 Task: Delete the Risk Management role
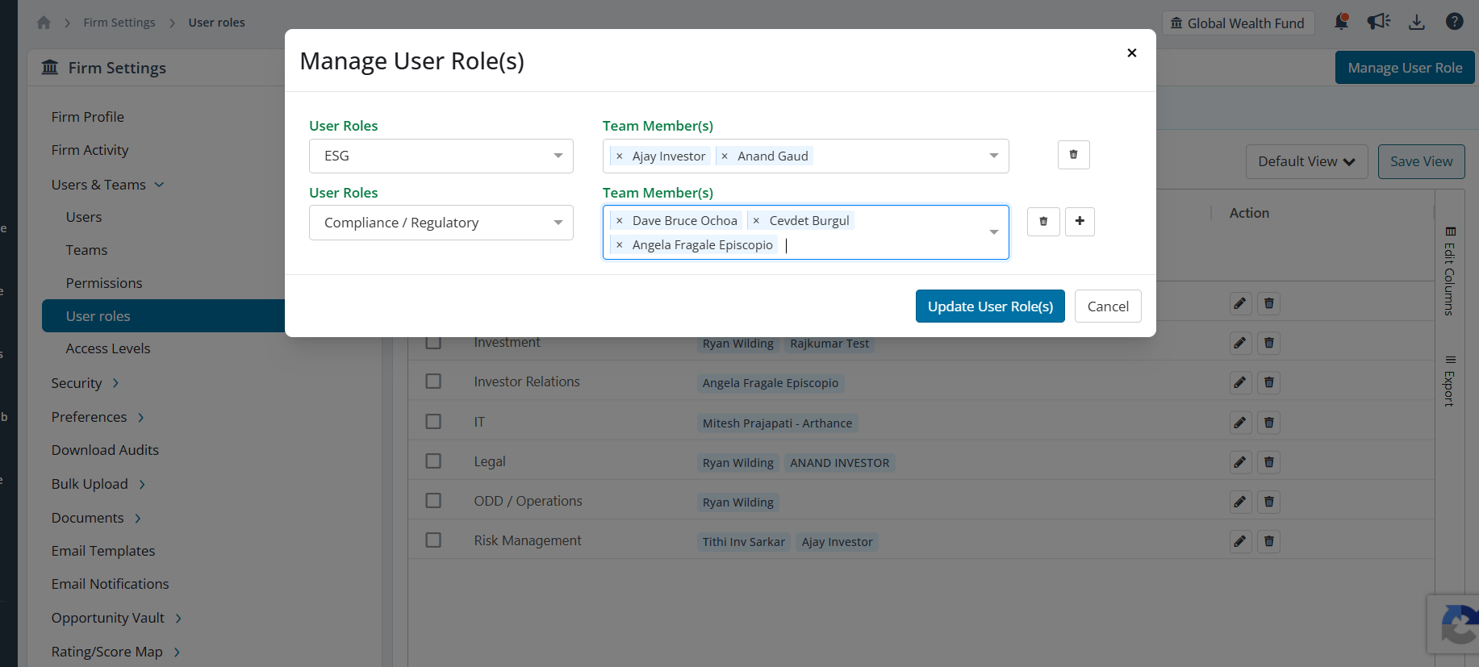point(1269,541)
